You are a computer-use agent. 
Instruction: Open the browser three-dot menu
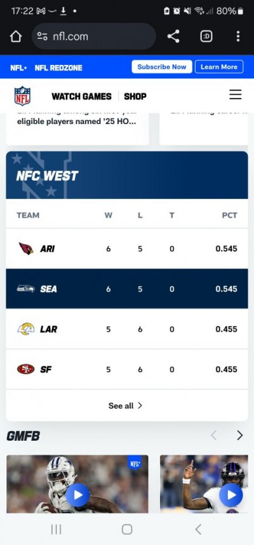[237, 36]
